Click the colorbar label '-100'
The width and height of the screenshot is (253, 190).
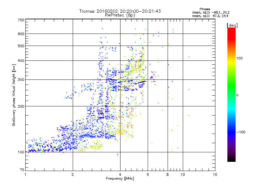pos(241,132)
